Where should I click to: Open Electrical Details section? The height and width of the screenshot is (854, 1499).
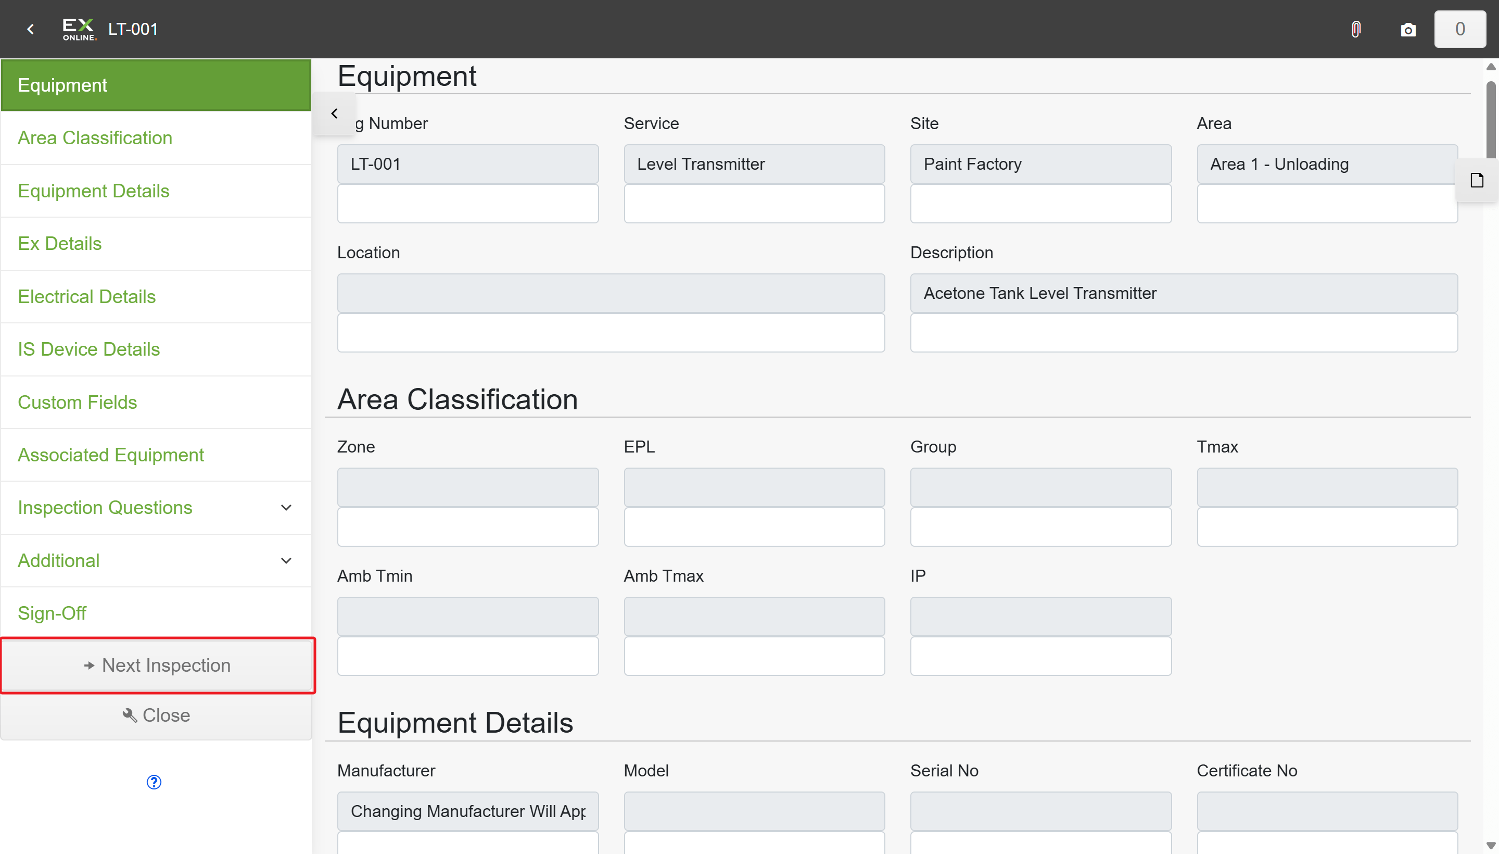[x=156, y=297]
